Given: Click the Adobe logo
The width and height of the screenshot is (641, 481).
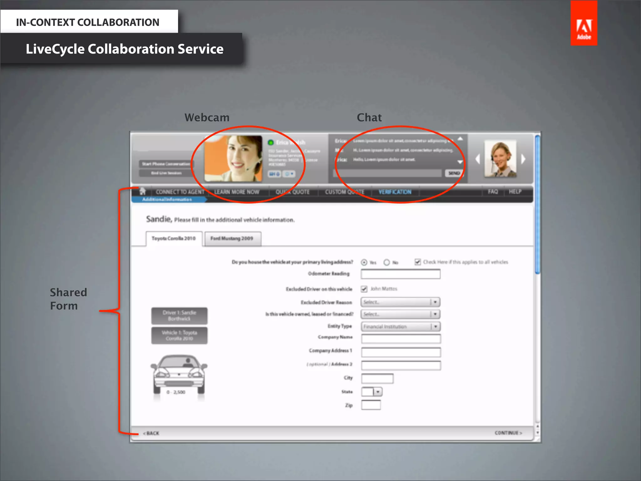Looking at the screenshot, I should (584, 23).
